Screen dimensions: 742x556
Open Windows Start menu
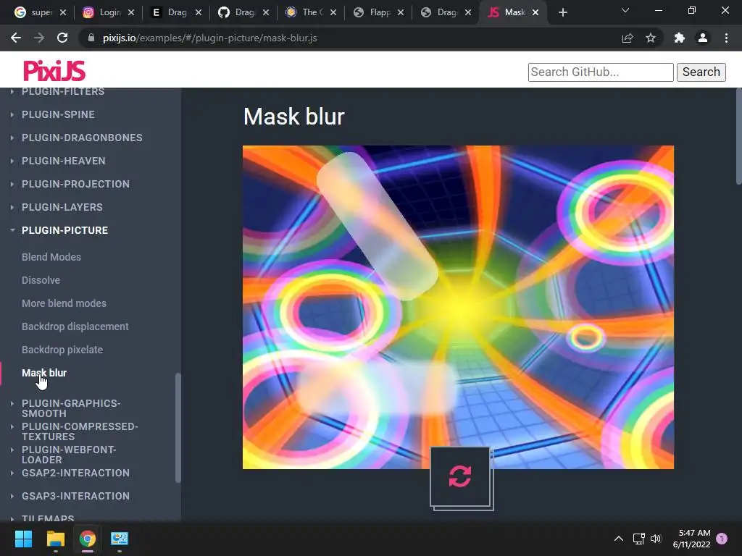click(23, 539)
